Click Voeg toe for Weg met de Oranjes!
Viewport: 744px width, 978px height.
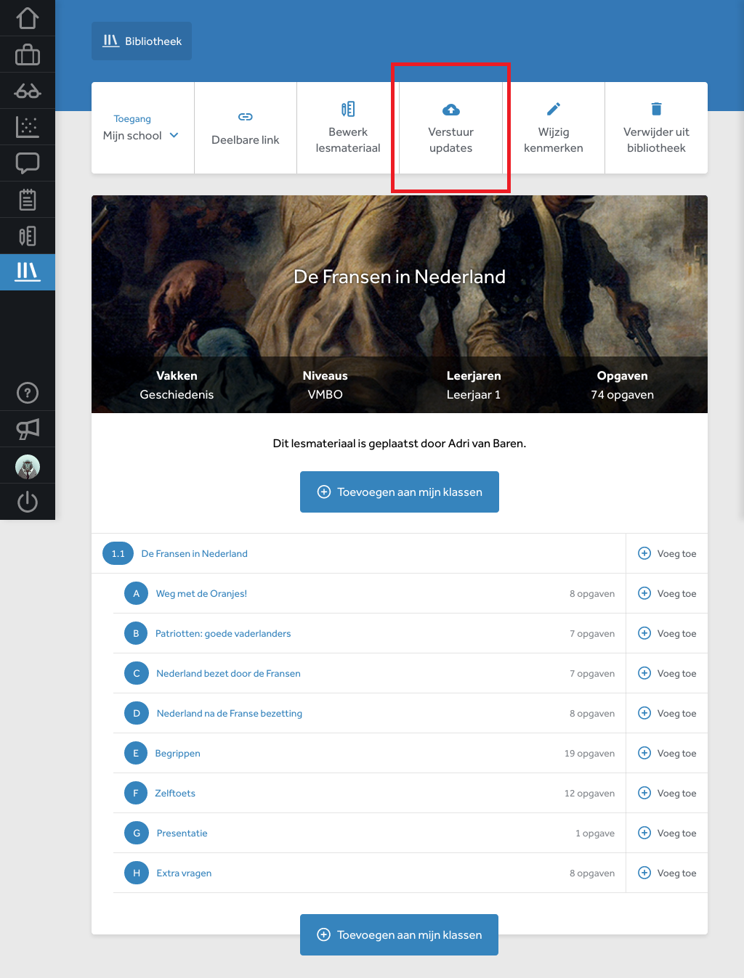667,593
